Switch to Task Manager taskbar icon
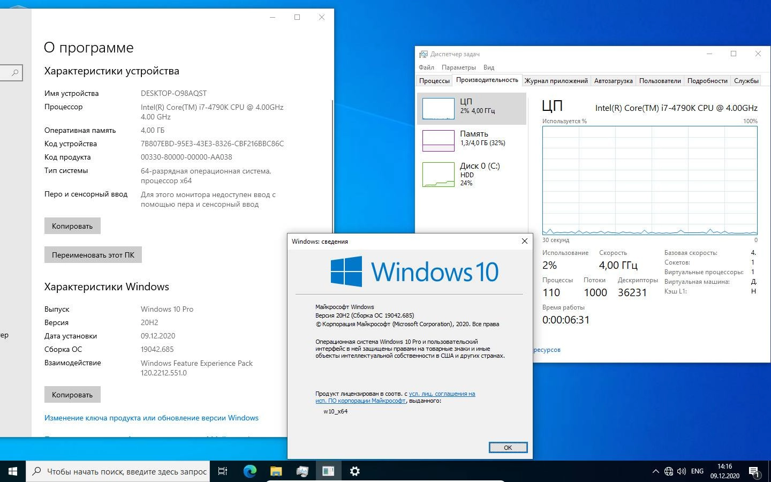 [x=302, y=471]
